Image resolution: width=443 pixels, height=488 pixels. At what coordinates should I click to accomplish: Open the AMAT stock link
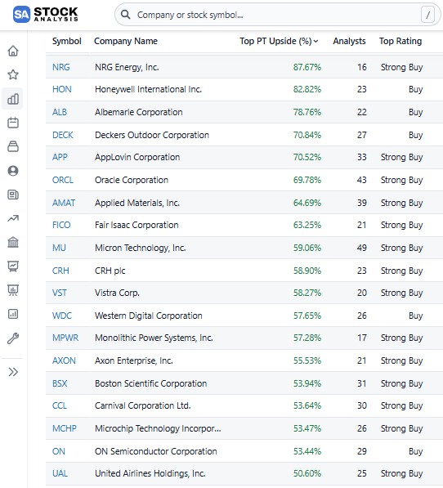[64, 203]
